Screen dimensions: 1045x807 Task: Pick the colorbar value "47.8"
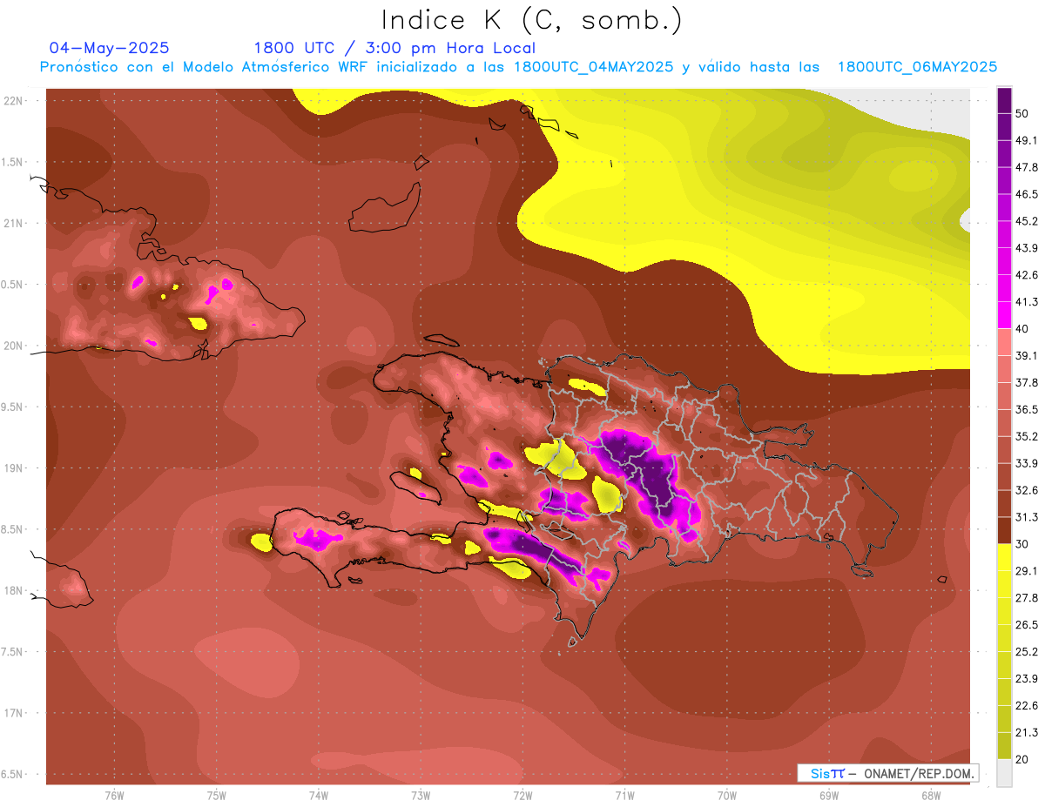[1027, 167]
